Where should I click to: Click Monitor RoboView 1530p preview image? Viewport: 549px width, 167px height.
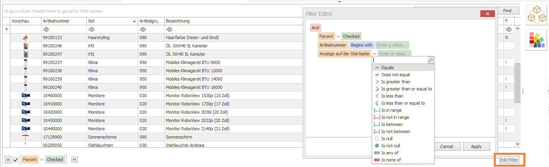tap(26, 96)
